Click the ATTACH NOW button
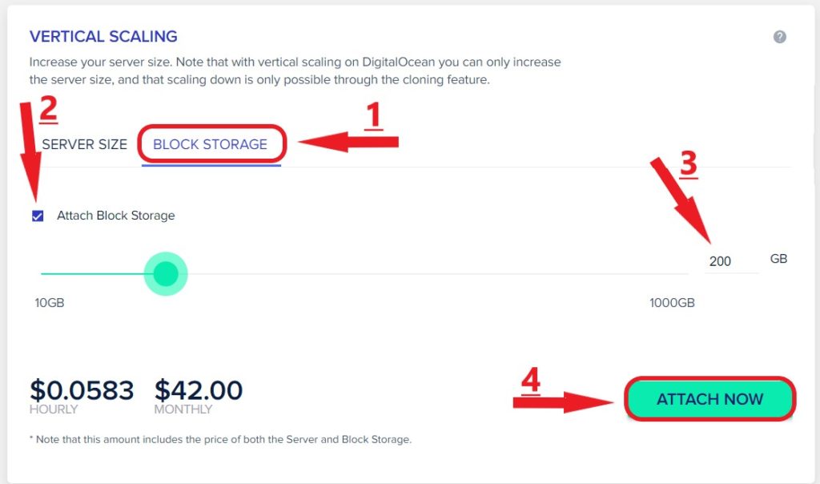The height and width of the screenshot is (484, 820). (709, 399)
